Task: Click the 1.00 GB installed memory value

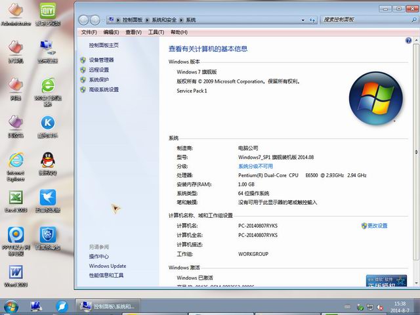Action: click(246, 184)
